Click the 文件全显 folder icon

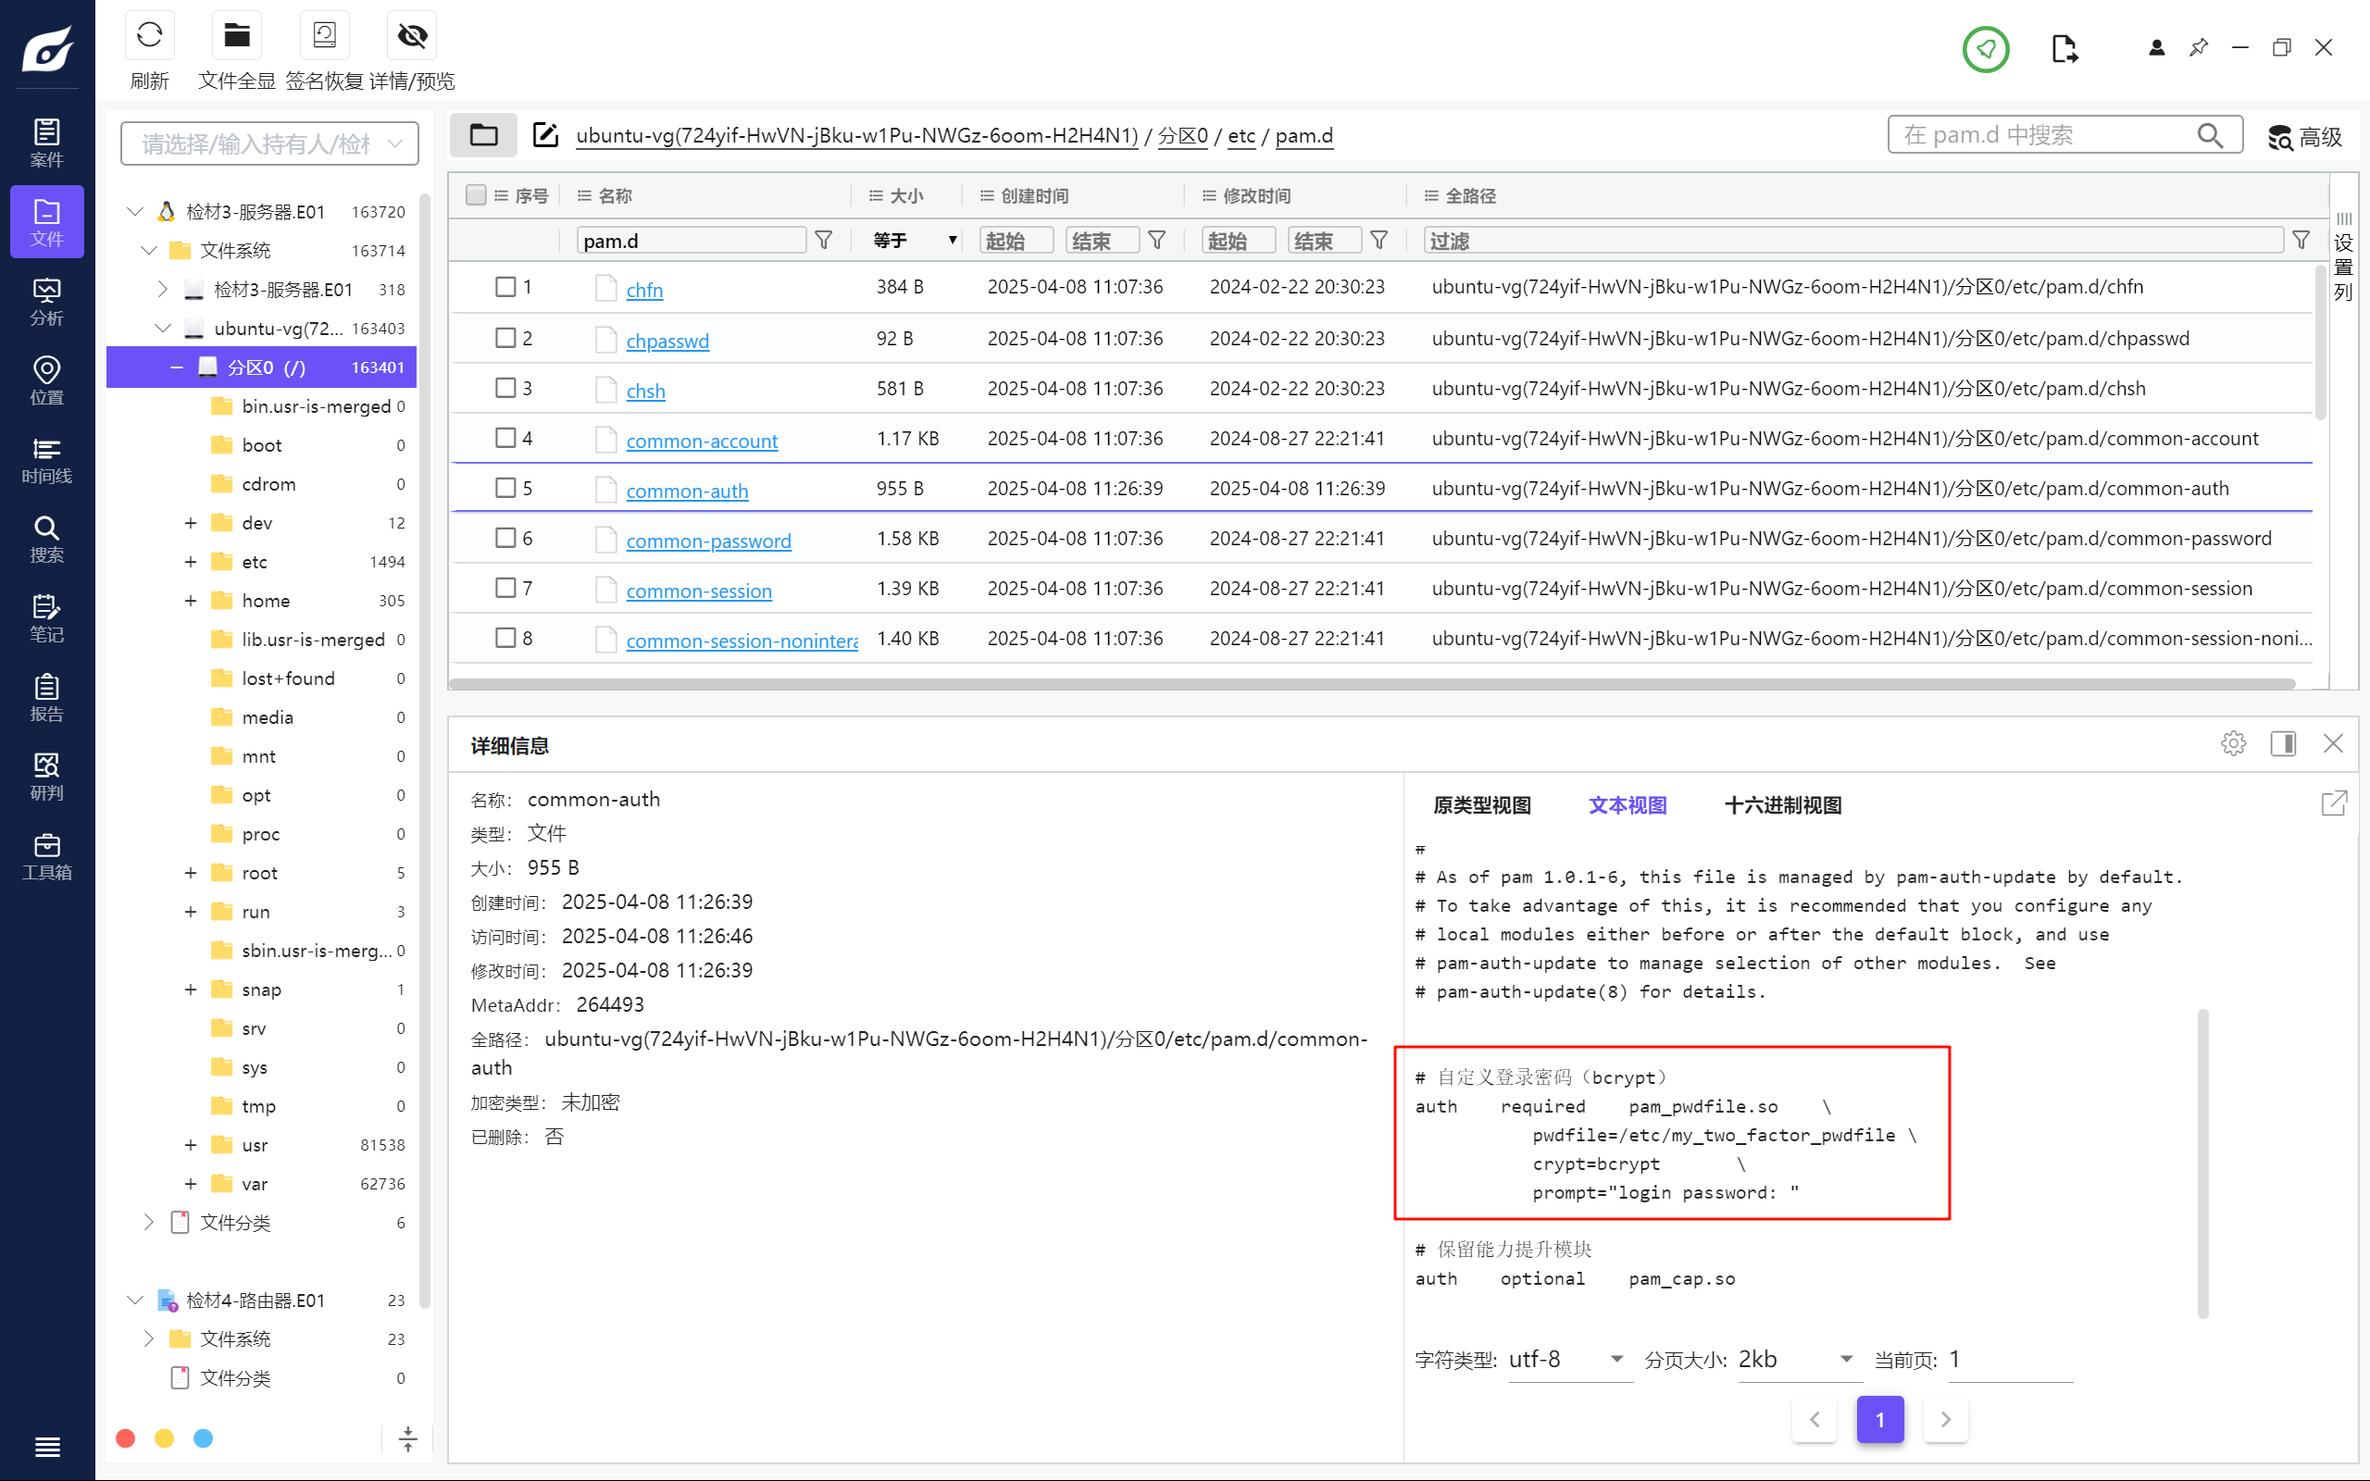[236, 36]
